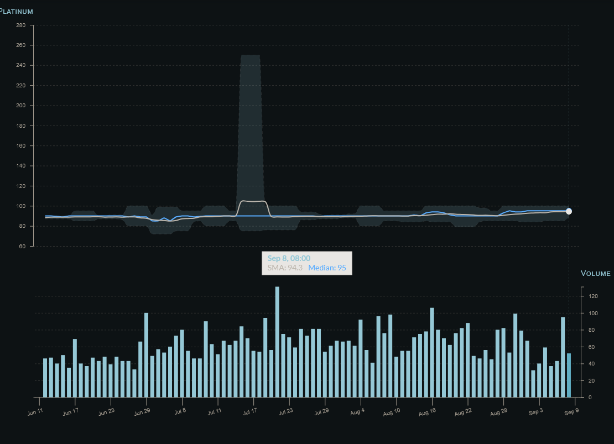This screenshot has height=444, width=614.
Task: Click the 'Sep 3' date label
Action: (535, 412)
